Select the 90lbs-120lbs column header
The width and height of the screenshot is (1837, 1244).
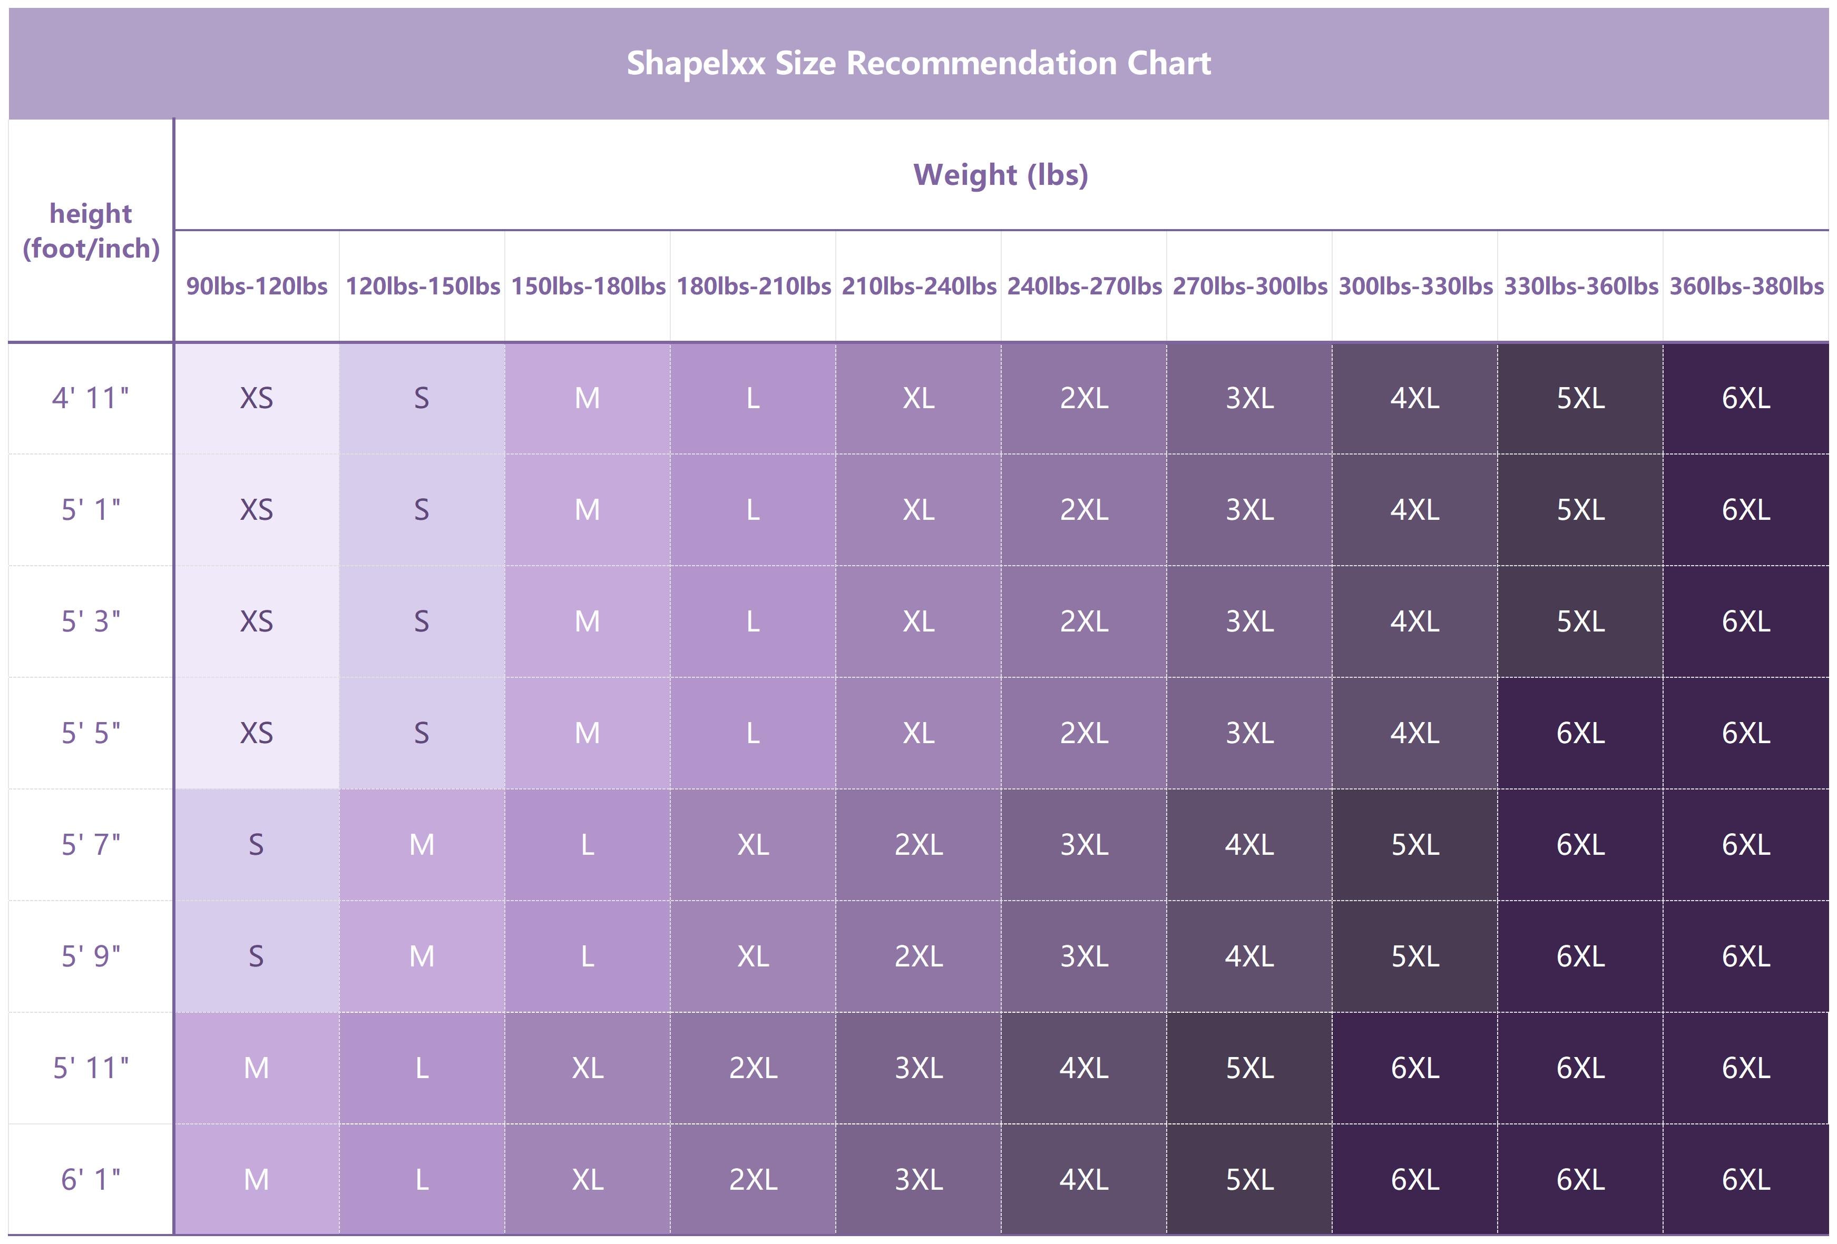click(257, 286)
